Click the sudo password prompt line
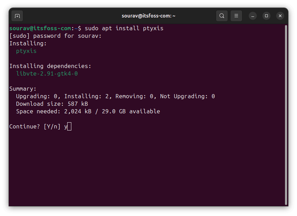 pyautogui.click(x=55, y=36)
